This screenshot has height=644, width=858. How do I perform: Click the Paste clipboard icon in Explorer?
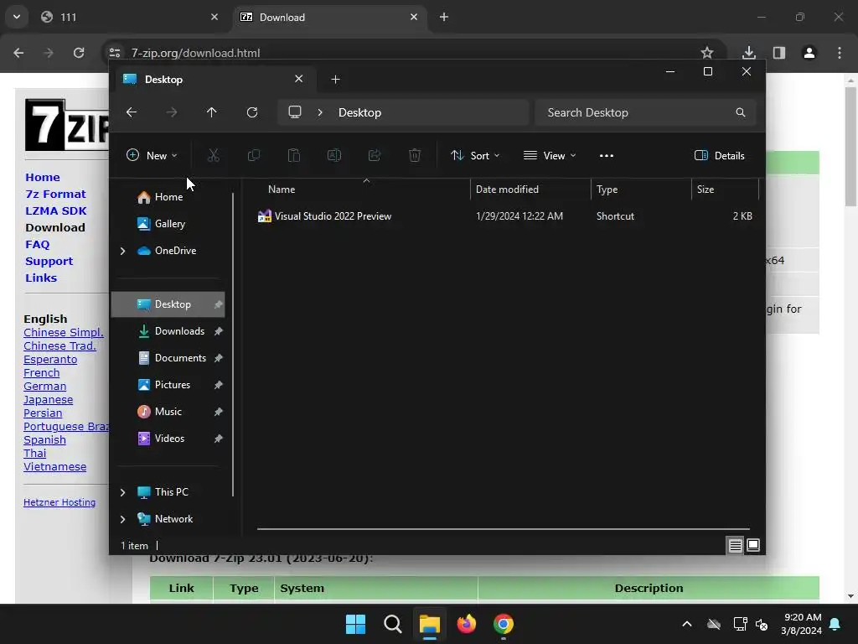click(294, 155)
